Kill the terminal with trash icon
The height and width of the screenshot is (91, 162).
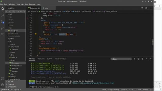[142, 59]
